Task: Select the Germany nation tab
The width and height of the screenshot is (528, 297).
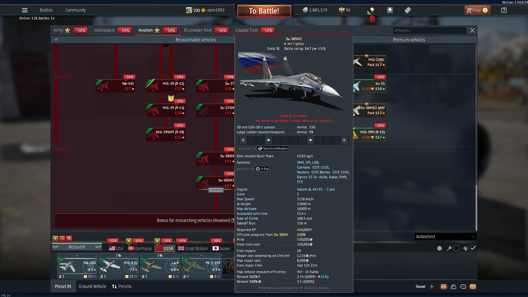Action: click(x=140, y=248)
